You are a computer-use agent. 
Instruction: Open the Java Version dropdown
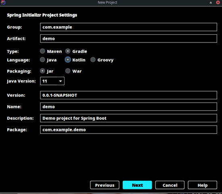coord(52,81)
